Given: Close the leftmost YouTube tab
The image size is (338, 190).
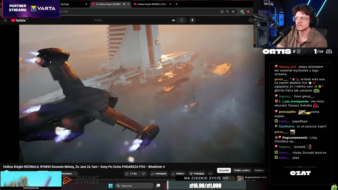Looking at the screenshot, I should pyautogui.click(x=86, y=4).
